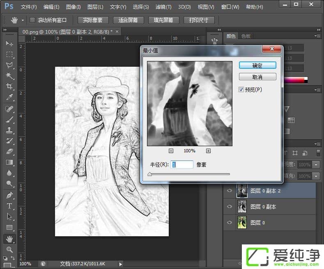Click 取消 to cancel the dialog

[257, 77]
